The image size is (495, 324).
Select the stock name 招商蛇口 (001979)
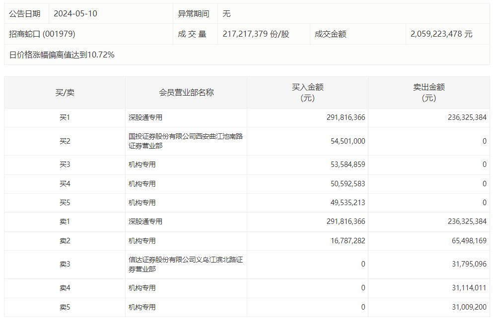tap(42, 34)
